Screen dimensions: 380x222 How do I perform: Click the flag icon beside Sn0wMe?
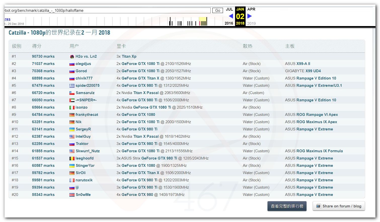tap(72, 195)
